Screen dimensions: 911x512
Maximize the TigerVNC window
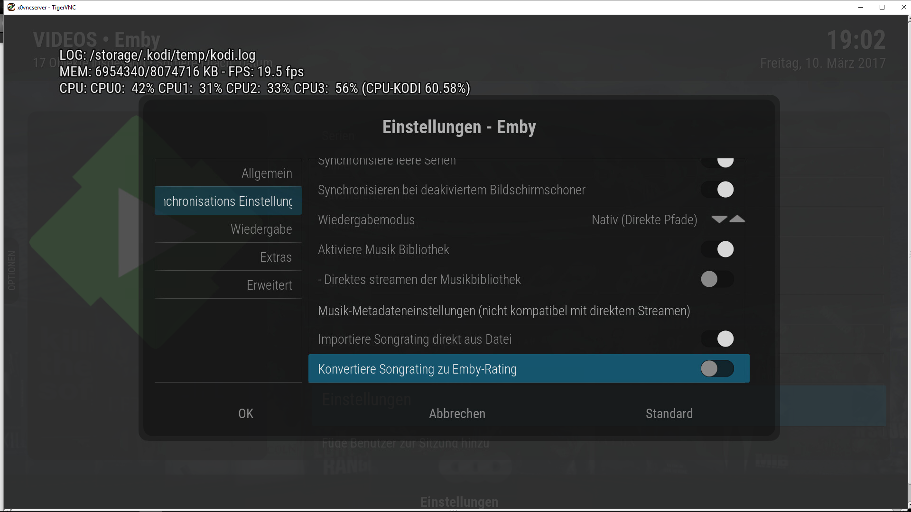tap(882, 7)
